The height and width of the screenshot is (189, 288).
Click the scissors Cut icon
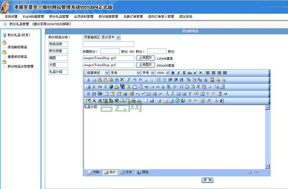[88, 80]
